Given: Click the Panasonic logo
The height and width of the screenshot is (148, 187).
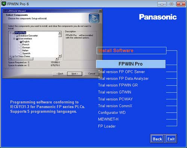Looking at the screenshot, I should tap(158, 17).
